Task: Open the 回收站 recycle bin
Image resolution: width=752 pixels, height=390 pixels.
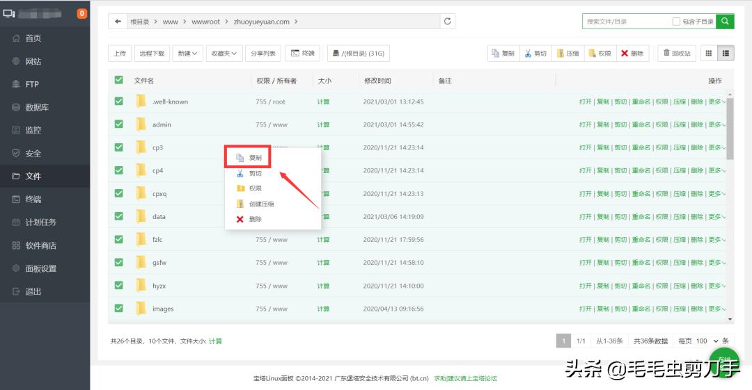Action: click(x=677, y=53)
